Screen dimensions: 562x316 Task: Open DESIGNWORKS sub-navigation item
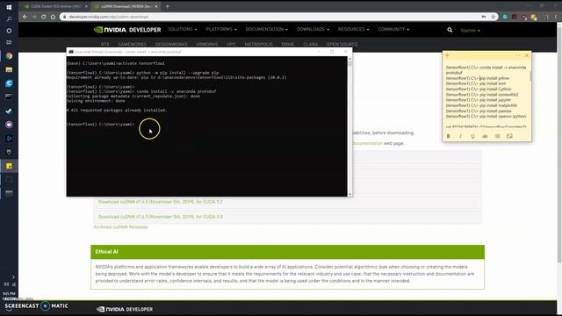pyautogui.click(x=171, y=44)
